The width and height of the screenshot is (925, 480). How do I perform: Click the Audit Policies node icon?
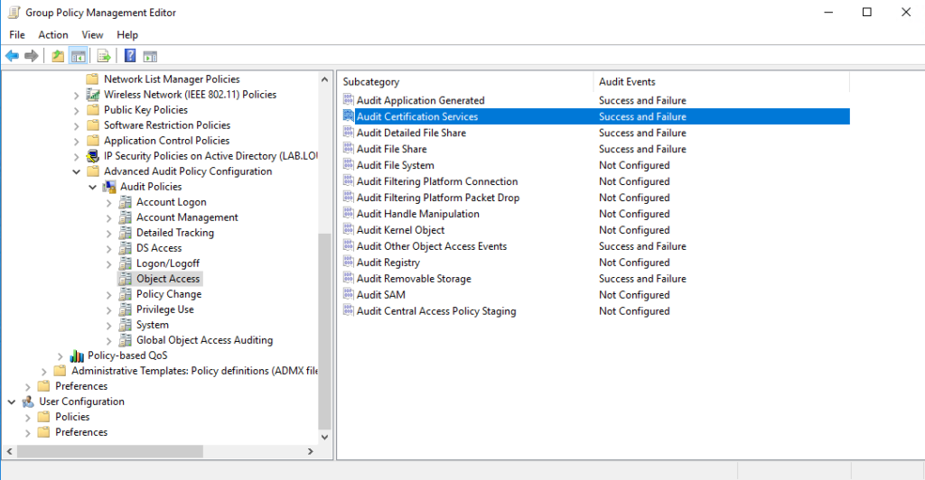click(x=109, y=187)
